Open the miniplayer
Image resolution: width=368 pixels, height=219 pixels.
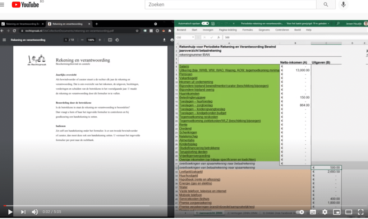pyautogui.click(x=337, y=212)
